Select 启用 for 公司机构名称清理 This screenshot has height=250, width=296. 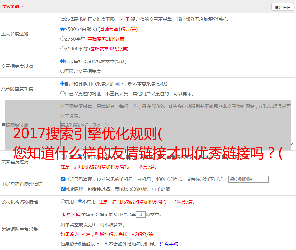pyautogui.click(x=63, y=201)
